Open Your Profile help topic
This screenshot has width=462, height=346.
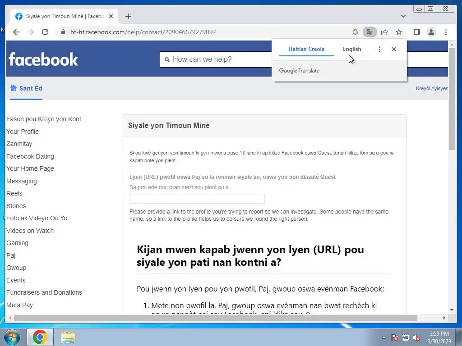coord(23,132)
